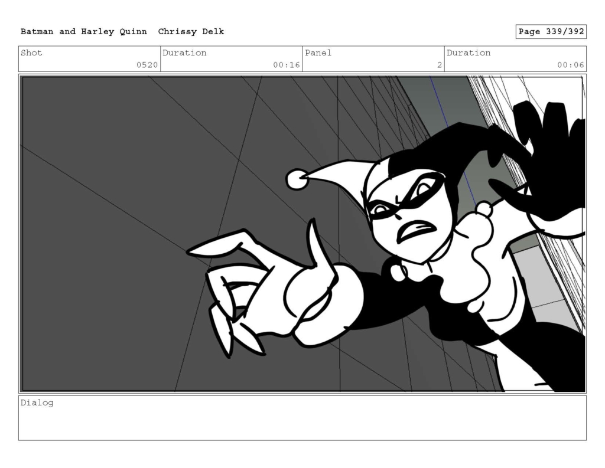Click the 'Batman and Harley Quinn' title text
The image size is (605, 468).
click(84, 32)
